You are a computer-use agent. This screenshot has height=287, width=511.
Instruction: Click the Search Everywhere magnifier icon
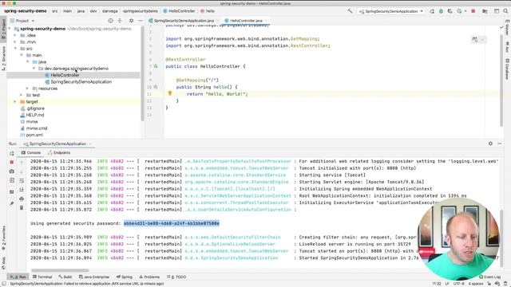click(x=505, y=11)
